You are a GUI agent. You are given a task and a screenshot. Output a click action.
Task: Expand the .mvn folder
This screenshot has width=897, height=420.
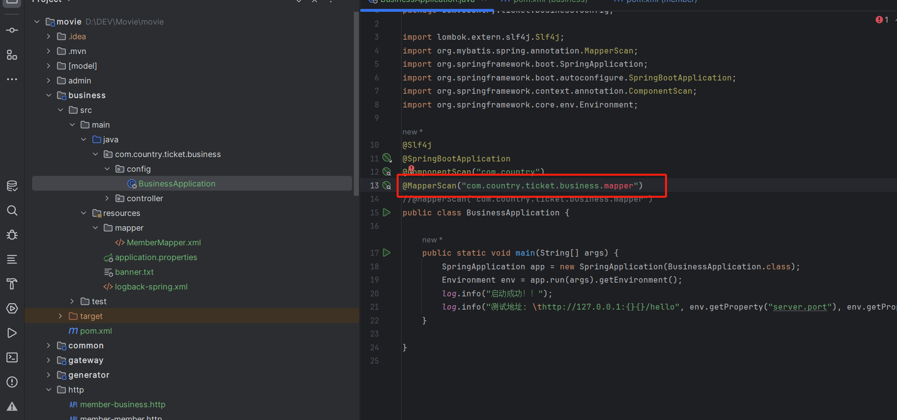tap(49, 51)
